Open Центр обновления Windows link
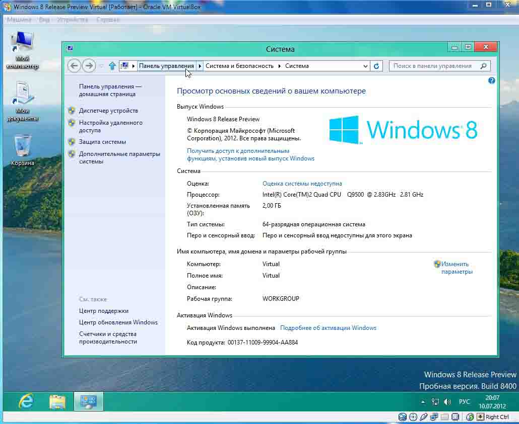 tap(118, 322)
